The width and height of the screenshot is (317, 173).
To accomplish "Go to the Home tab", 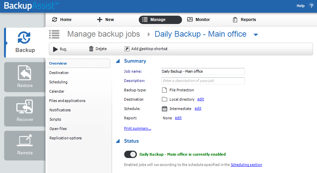I will [62, 20].
